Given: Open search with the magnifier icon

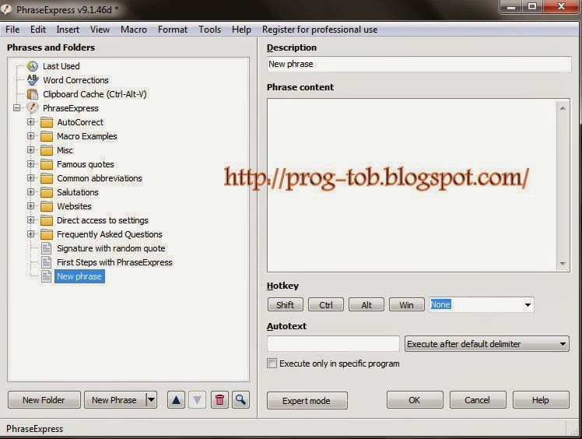Looking at the screenshot, I should click(240, 400).
